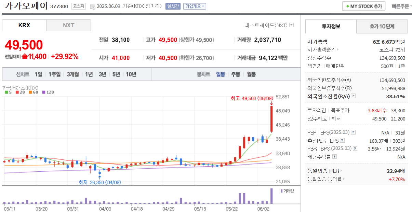The image size is (412, 212).
Task: Click the +29.92% change rate
Action: pyautogui.click(x=65, y=57)
